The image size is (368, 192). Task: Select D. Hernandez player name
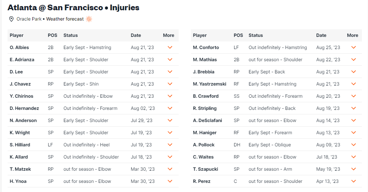[x=24, y=108]
